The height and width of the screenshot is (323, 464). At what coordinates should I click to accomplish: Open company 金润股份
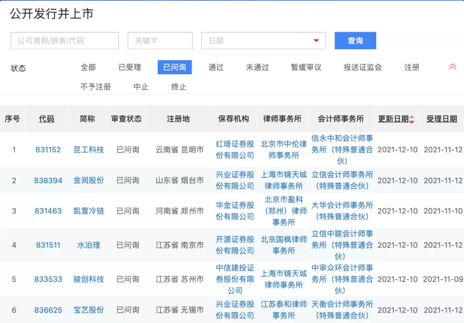89,180
